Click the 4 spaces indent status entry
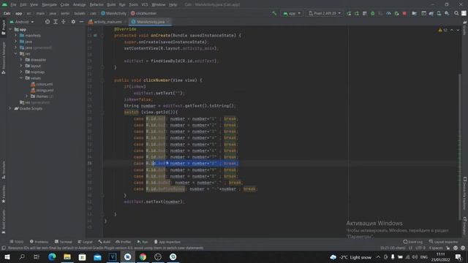468x263 pixels. 436,248
